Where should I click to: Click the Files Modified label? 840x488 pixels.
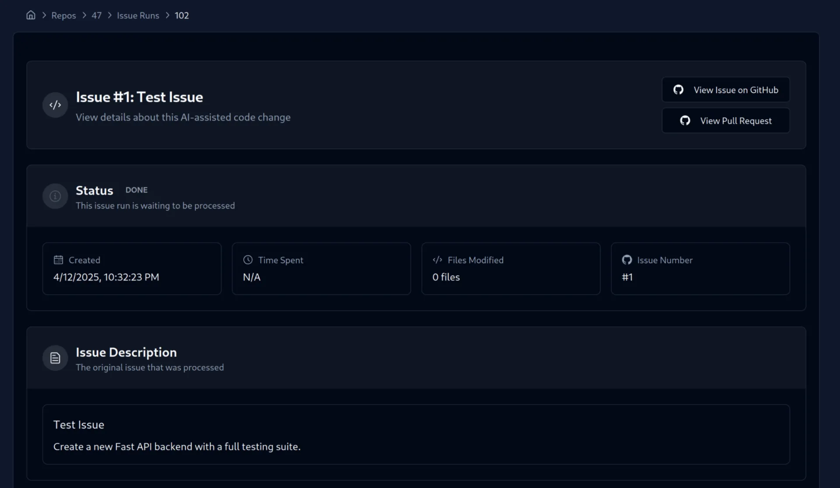476,260
